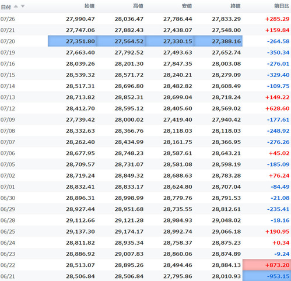Click the 07/09 low value 27,419.40
Image resolution: width=291 pixels, height=281 pixels.
[x=178, y=120]
